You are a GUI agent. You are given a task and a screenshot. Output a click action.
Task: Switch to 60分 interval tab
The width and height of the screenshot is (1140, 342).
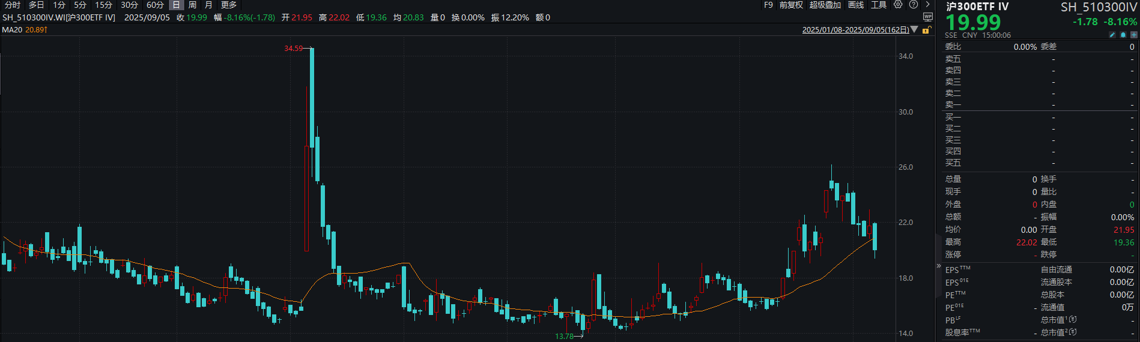click(x=155, y=5)
